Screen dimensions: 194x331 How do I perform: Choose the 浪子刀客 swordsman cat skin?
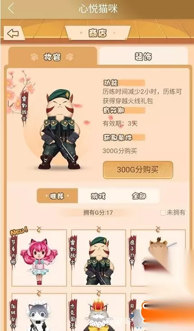(x=158, y=258)
